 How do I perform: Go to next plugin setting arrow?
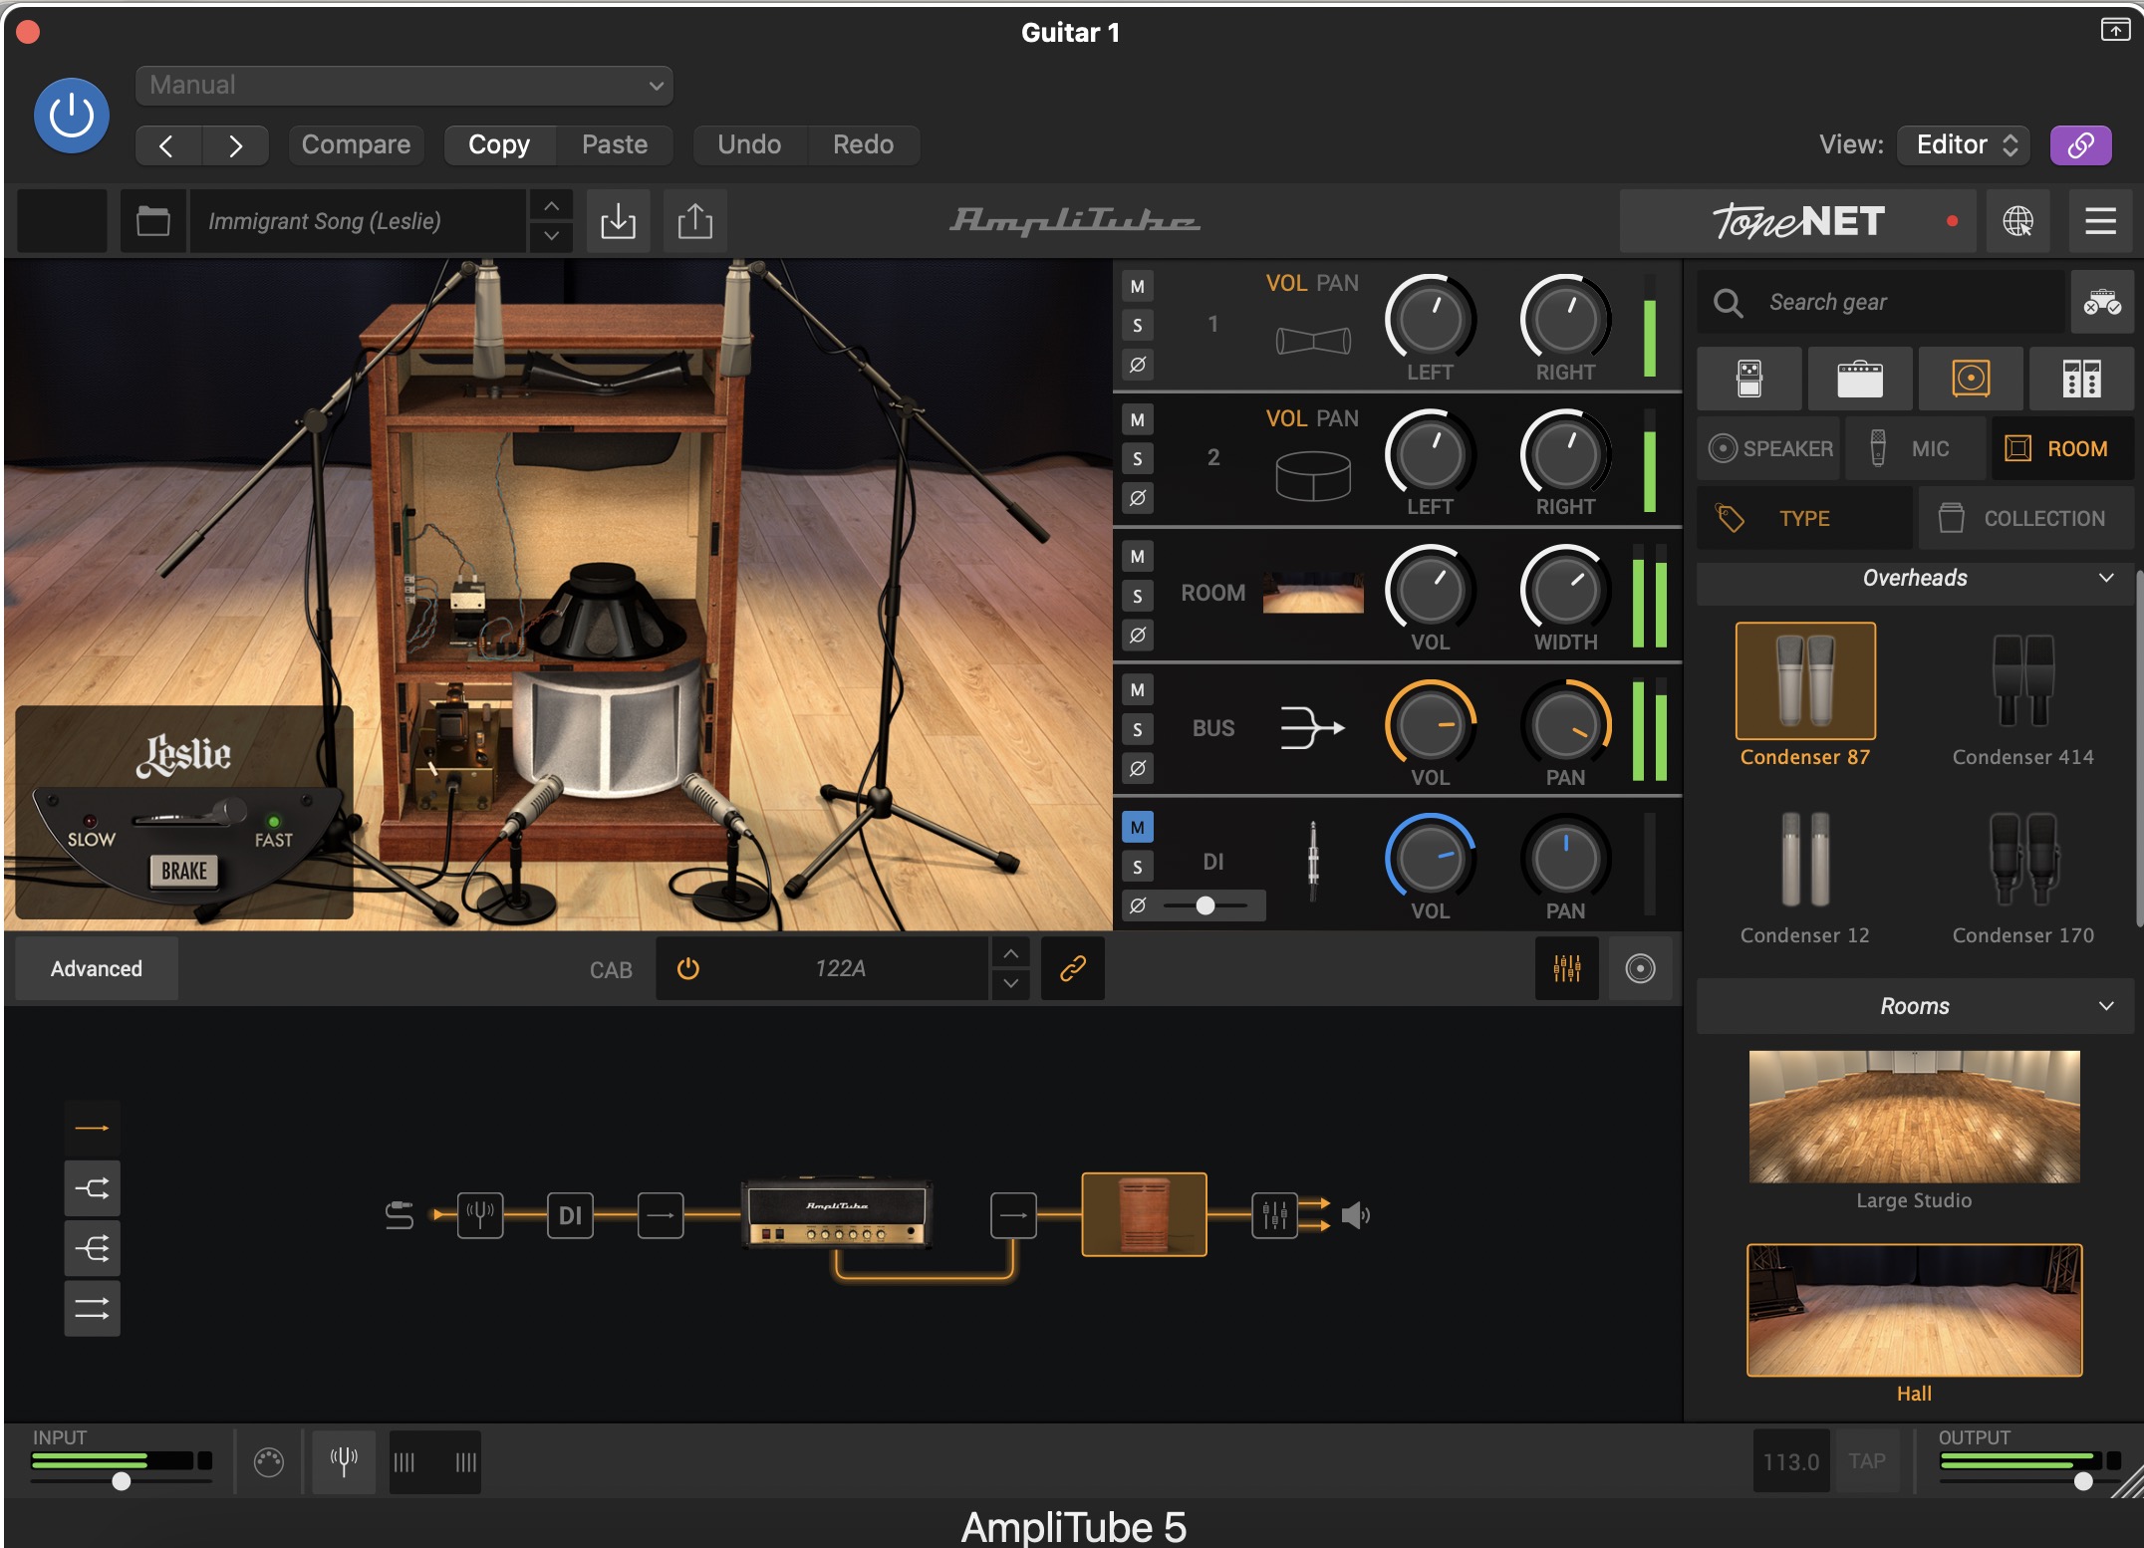click(235, 145)
